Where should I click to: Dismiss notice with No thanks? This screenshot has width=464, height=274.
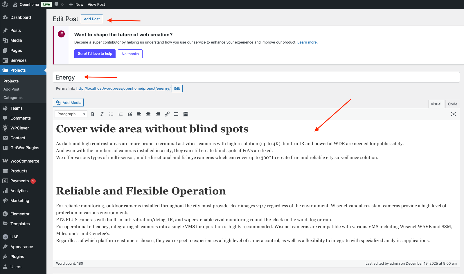pyautogui.click(x=130, y=54)
